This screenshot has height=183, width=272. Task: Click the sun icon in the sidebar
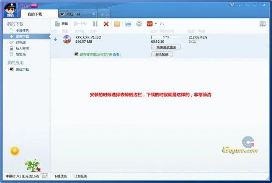coord(15,151)
